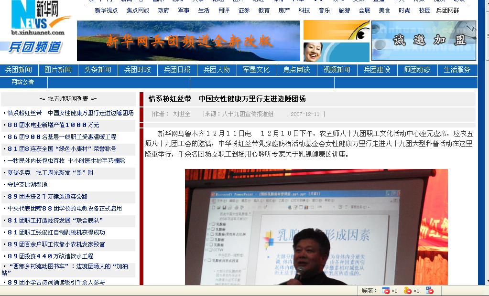
Task: Click the 新华网兵团频道全新改版 banner
Action: point(188,41)
